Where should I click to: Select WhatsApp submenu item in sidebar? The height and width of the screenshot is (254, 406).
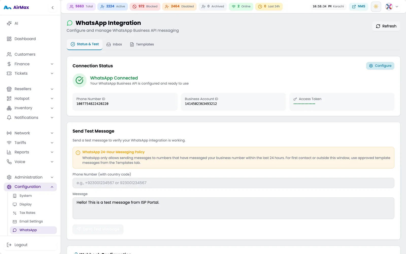[x=33, y=230]
